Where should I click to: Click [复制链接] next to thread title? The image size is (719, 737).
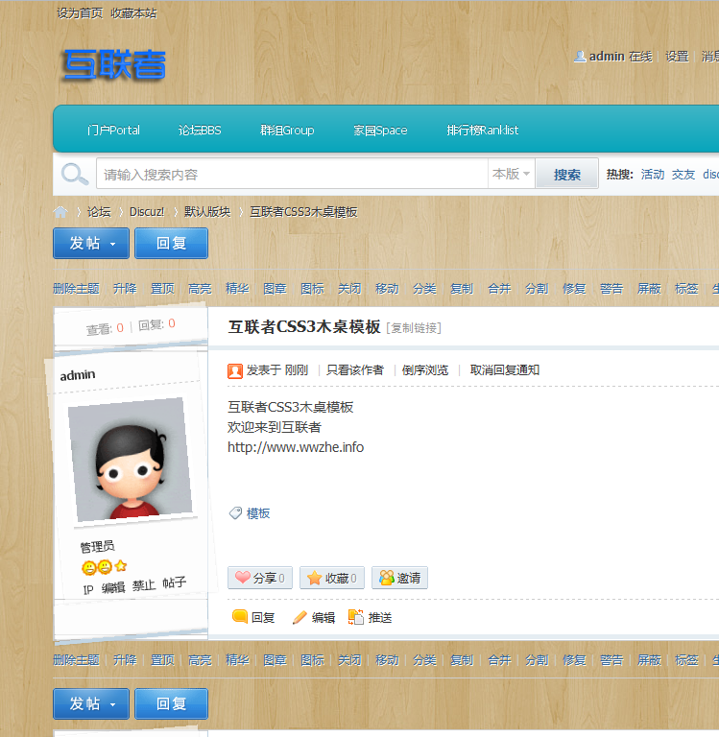click(414, 327)
